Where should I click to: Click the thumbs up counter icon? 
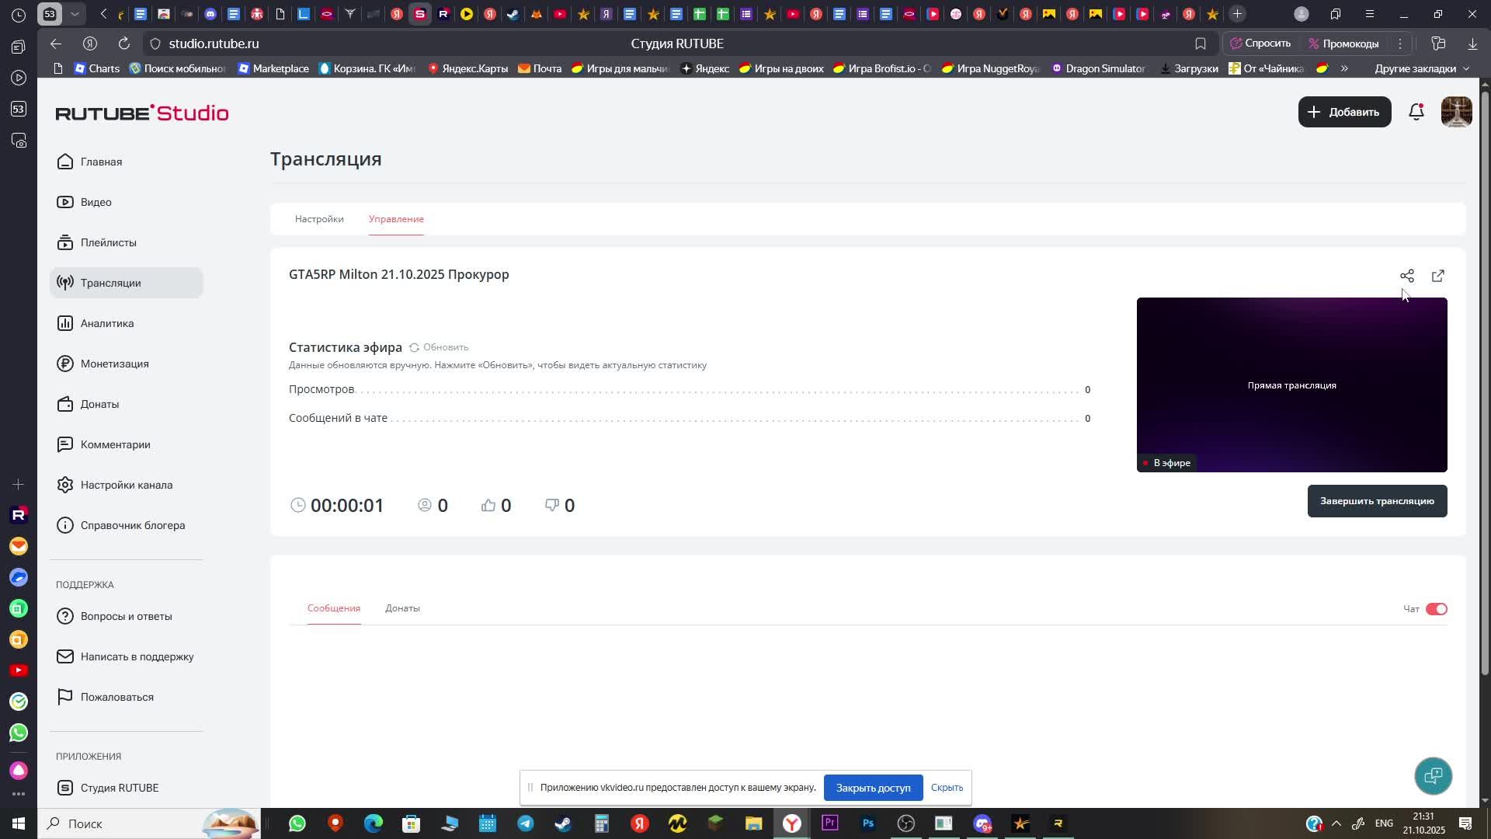coord(488,505)
